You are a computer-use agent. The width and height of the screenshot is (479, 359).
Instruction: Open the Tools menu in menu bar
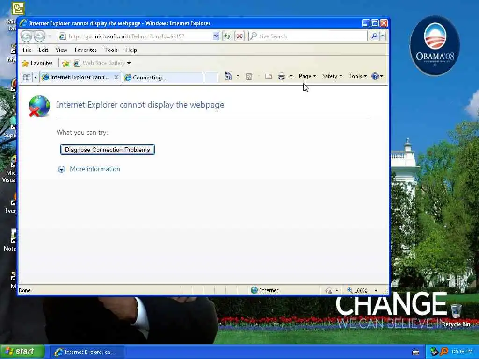click(111, 50)
